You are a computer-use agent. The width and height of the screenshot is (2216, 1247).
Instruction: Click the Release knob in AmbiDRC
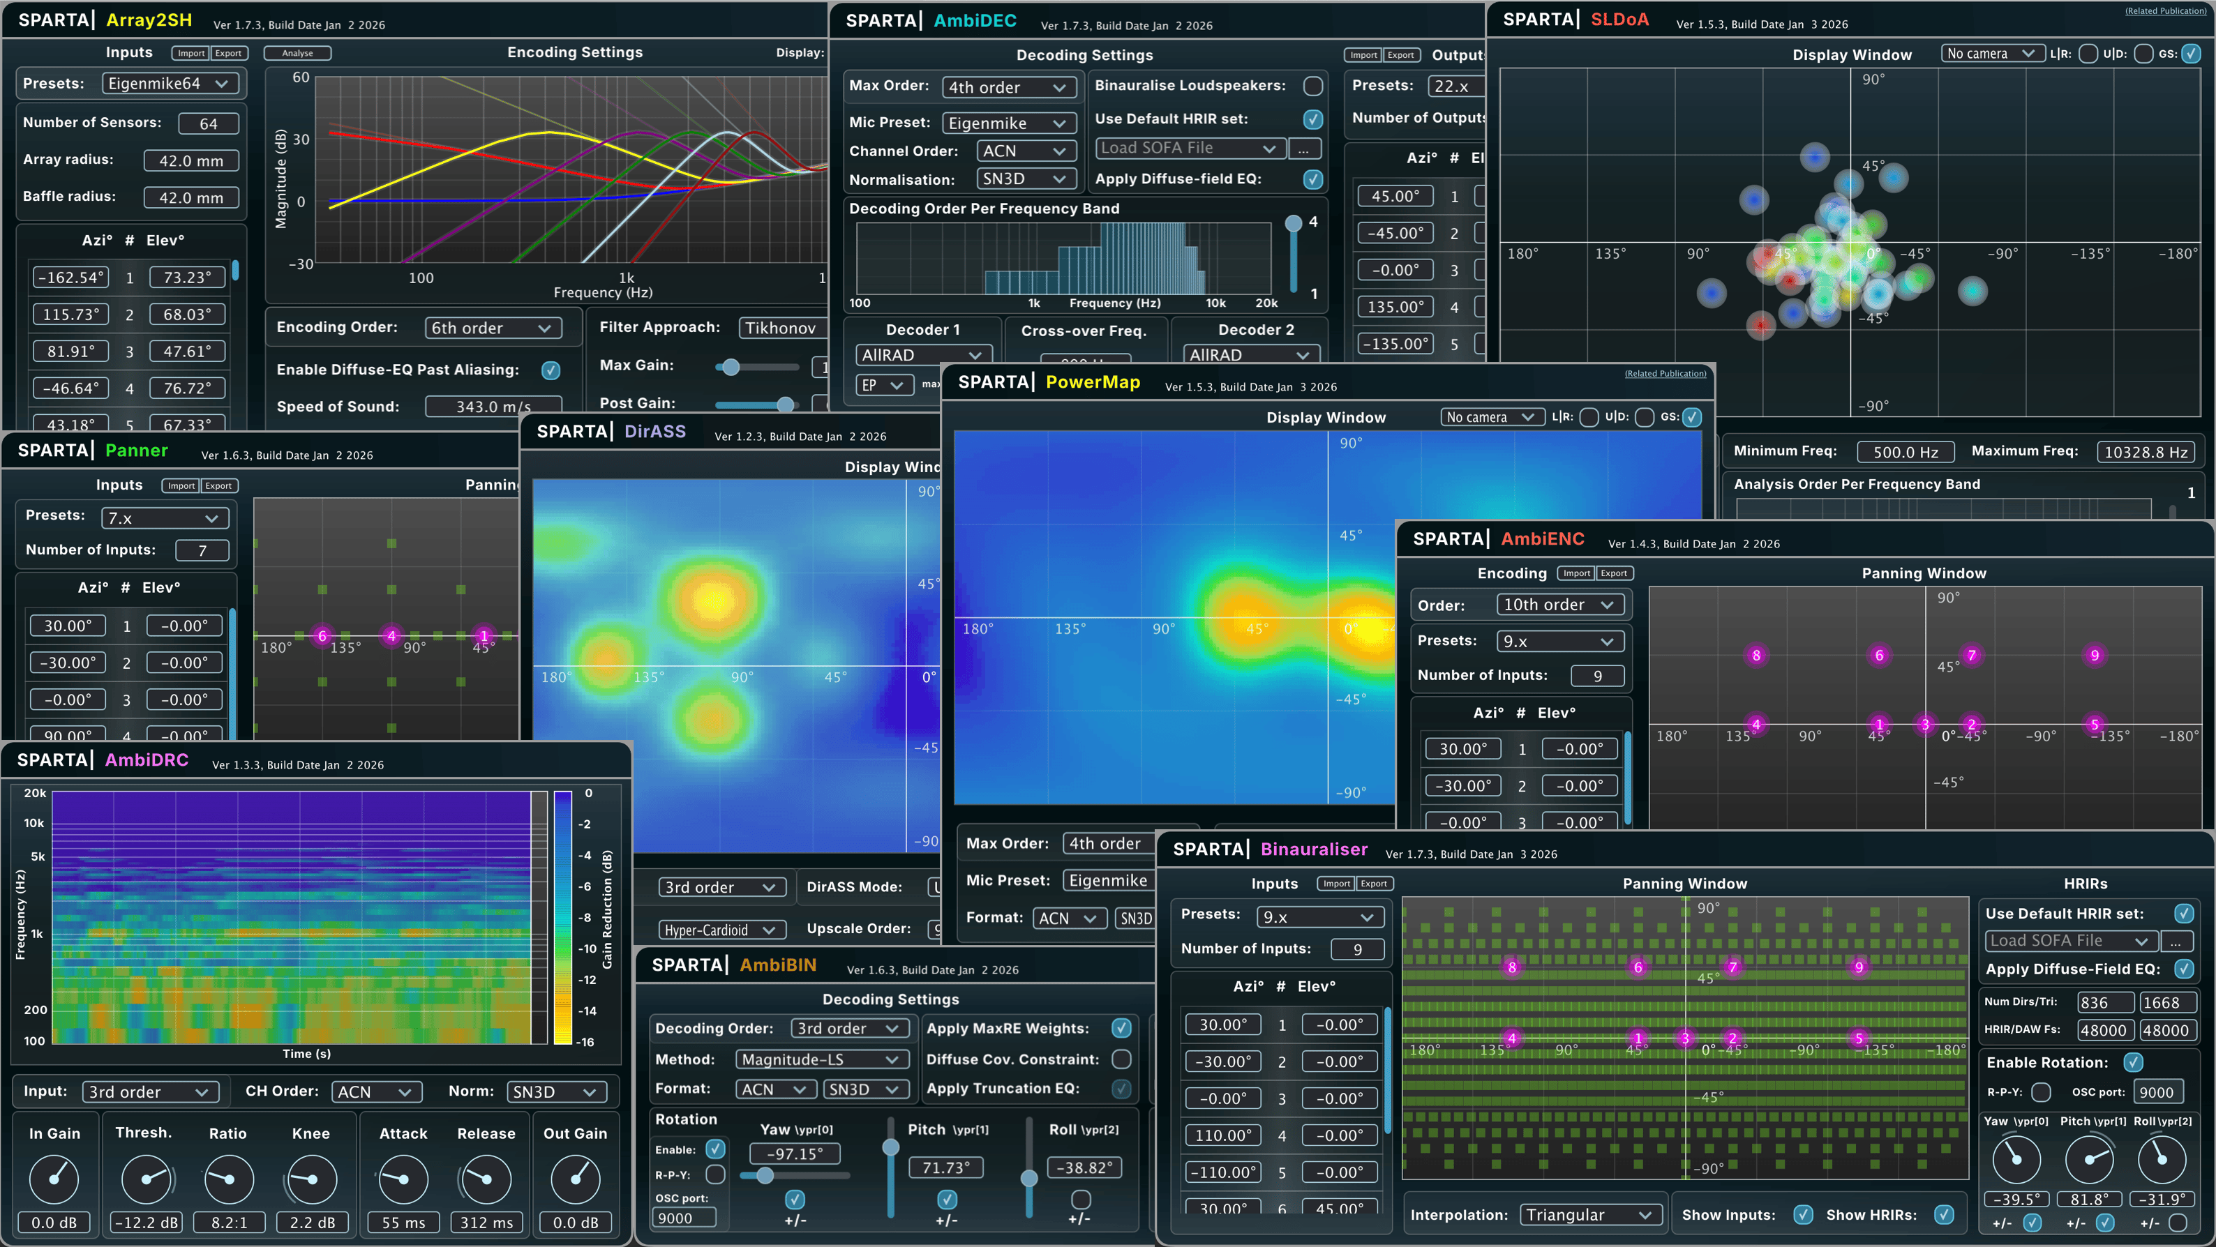coord(486,1179)
